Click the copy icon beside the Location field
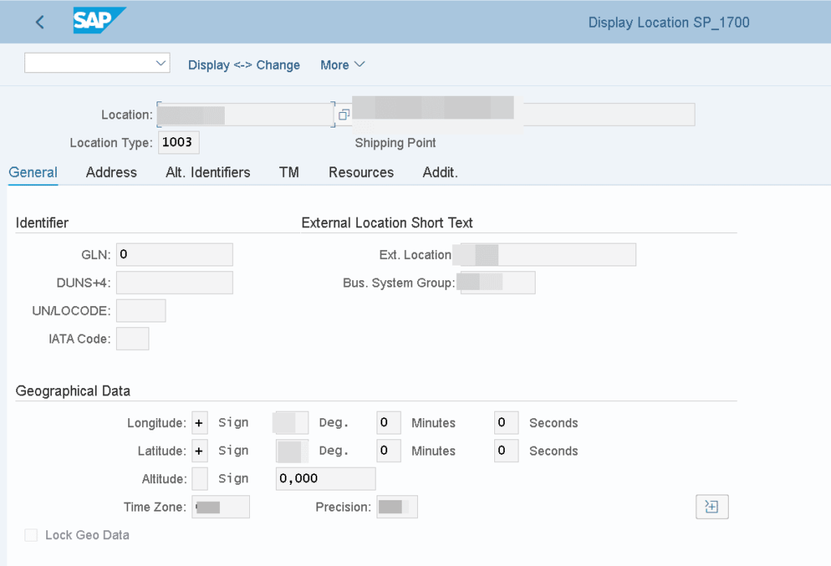Image resolution: width=831 pixels, height=566 pixels. (342, 114)
